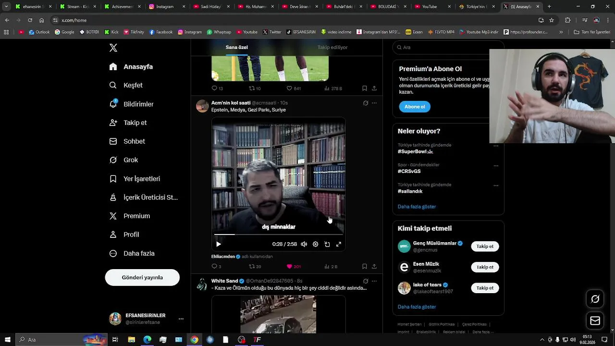Open floating messages envelope button

click(x=595, y=321)
